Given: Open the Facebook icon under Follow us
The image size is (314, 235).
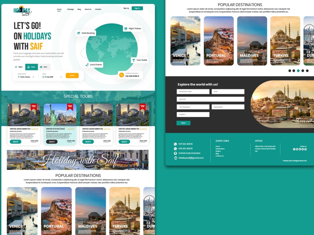Looking at the screenshot, I should tap(294, 149).
